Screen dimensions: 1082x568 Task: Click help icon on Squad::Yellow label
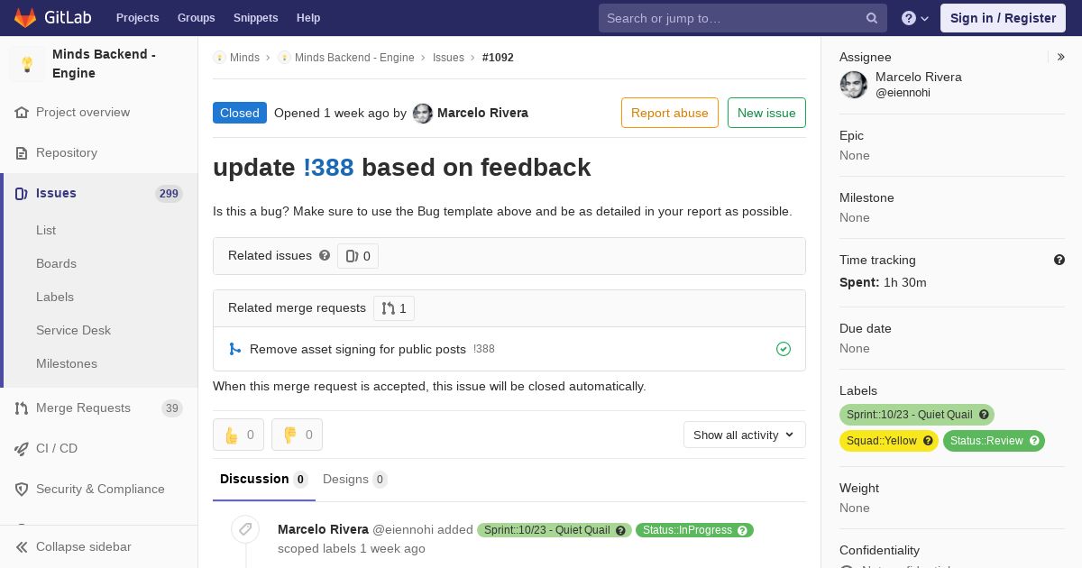pos(928,441)
